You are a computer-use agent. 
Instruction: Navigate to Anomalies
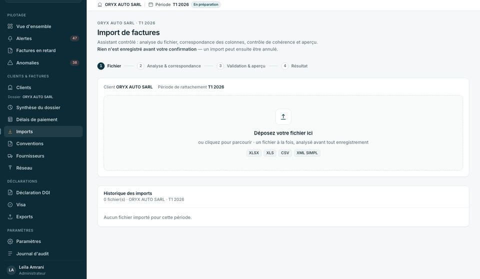point(43,63)
